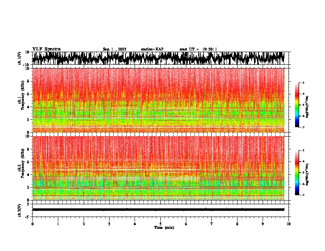Click the ch.1 colorbar scale
This screenshot has height=251, width=325.
click(297, 105)
